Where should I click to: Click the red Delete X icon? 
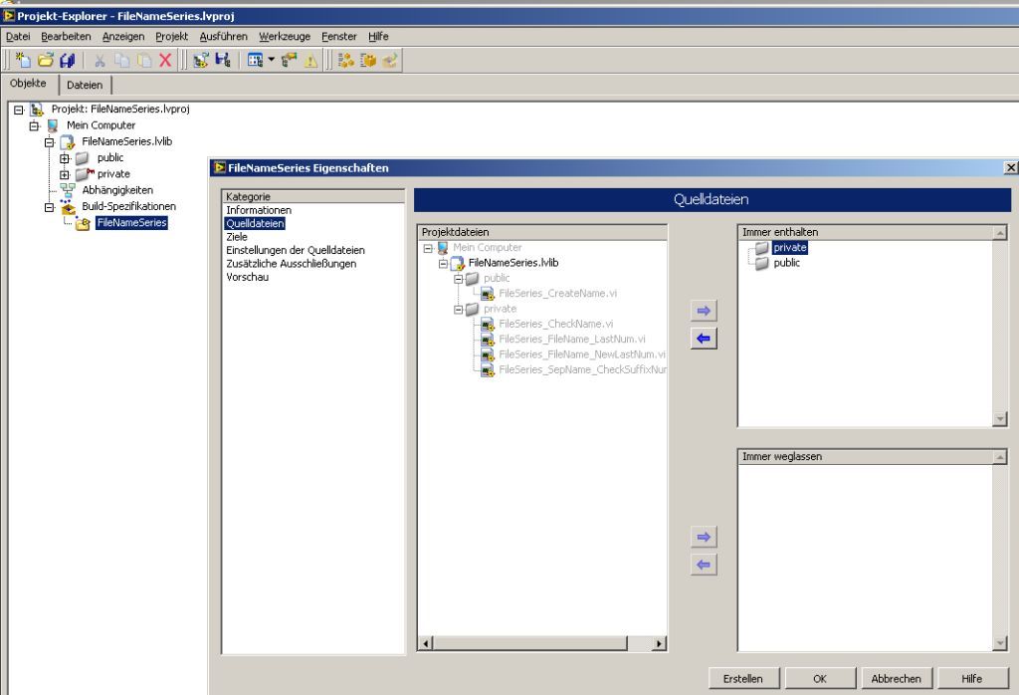(166, 61)
